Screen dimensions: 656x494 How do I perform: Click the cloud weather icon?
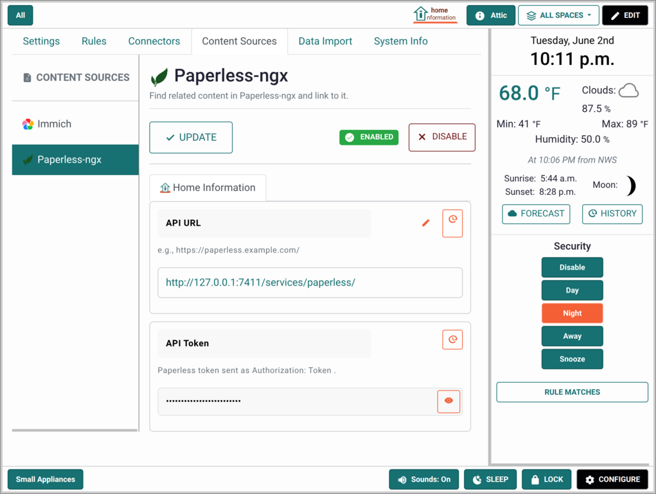click(x=629, y=91)
